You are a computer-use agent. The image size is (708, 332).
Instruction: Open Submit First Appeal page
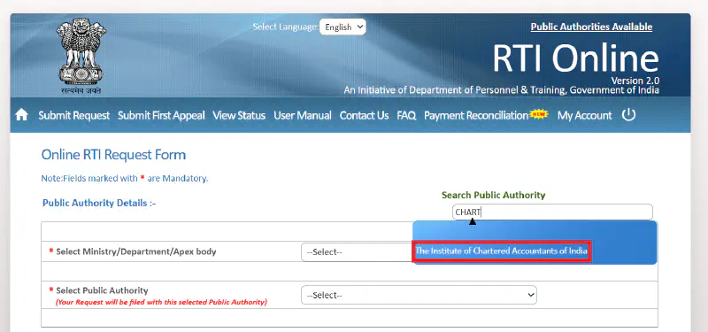[161, 116]
